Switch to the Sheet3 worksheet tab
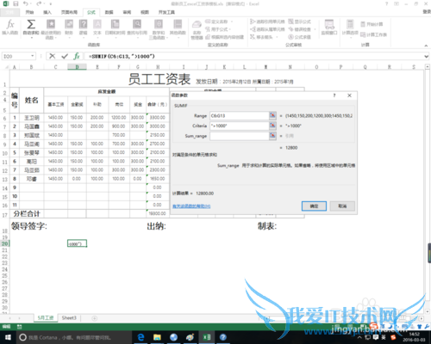Viewport: 431px width, 344px height. (x=69, y=318)
